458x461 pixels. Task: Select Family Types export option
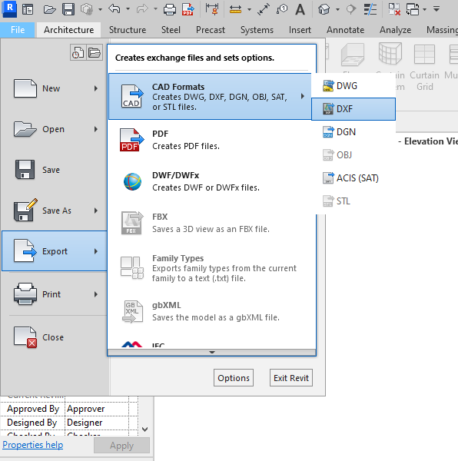tap(210, 268)
